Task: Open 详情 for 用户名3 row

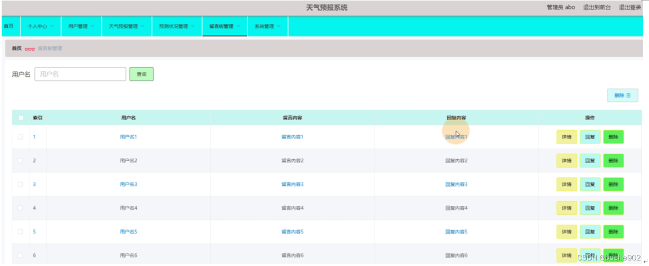Action: [x=567, y=184]
